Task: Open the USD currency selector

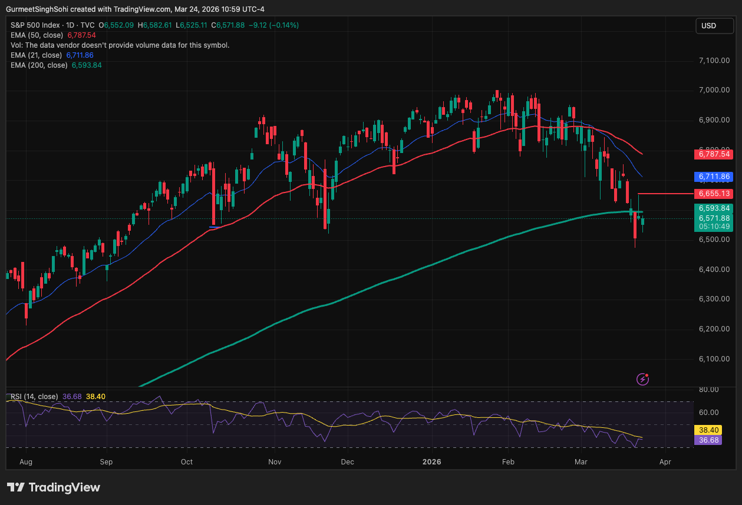Action: pos(714,25)
